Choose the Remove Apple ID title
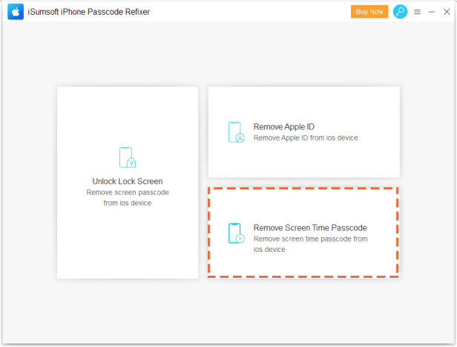Screen dimensions: 457x347 point(284,126)
